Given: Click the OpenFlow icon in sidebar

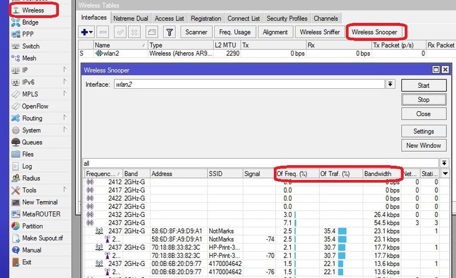Looking at the screenshot, I should (16, 106).
